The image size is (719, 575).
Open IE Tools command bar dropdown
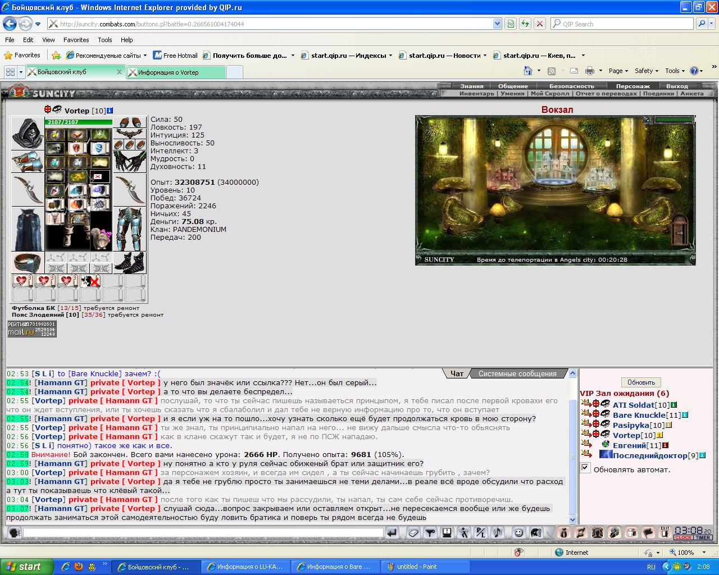(x=675, y=71)
